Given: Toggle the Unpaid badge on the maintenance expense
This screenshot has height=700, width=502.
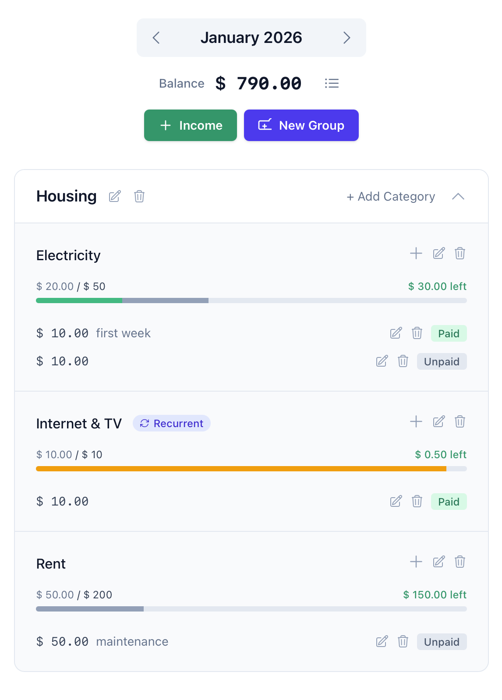Looking at the screenshot, I should [442, 642].
